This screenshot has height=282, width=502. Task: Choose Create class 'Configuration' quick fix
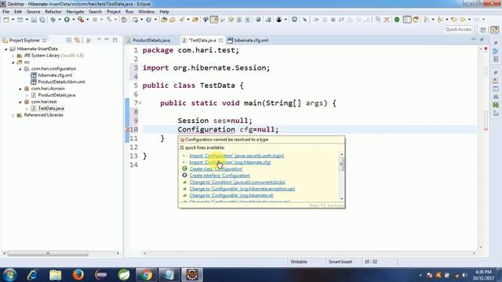(x=216, y=169)
